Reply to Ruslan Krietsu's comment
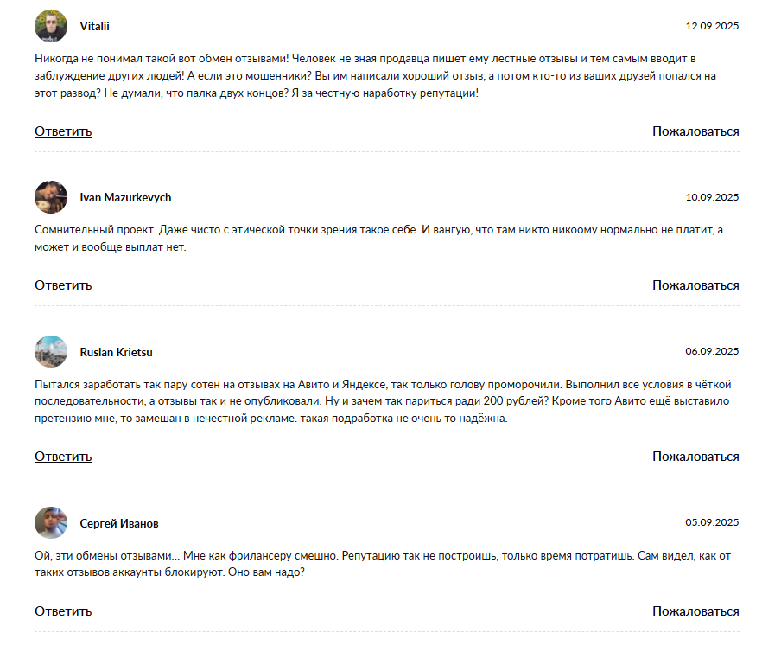 [63, 457]
